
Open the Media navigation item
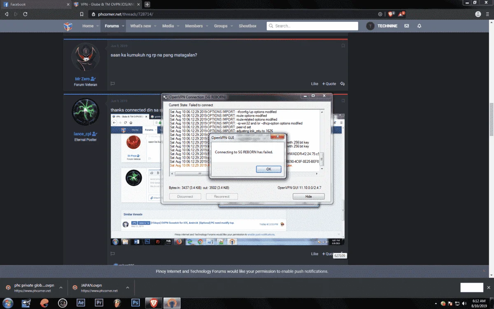point(168,26)
